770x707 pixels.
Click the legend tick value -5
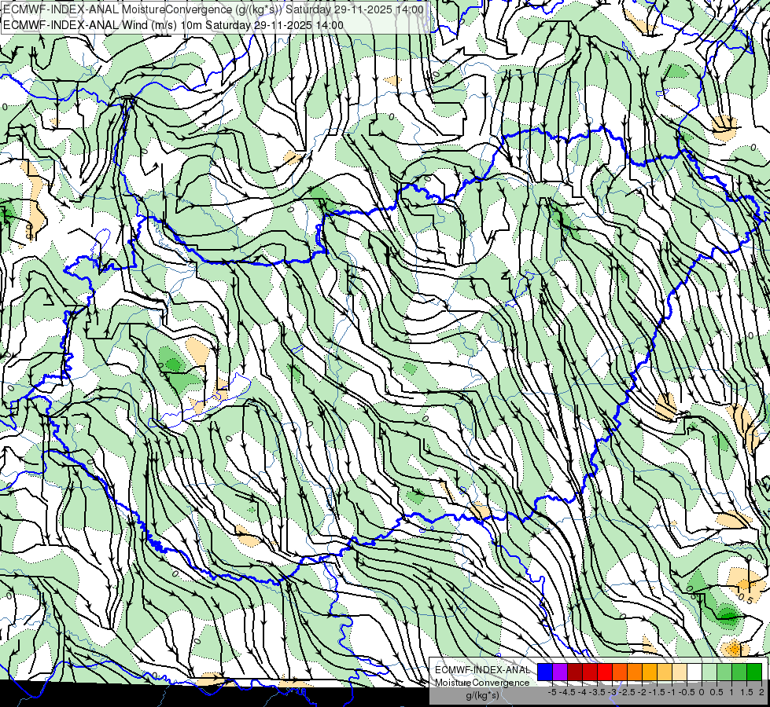(x=552, y=692)
